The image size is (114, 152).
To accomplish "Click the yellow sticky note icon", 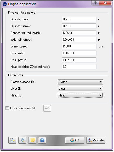I will [32, 140].
